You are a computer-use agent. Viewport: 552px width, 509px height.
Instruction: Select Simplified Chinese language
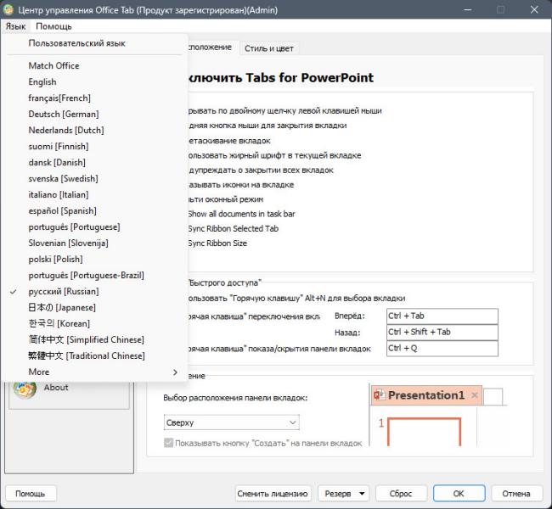(94, 340)
